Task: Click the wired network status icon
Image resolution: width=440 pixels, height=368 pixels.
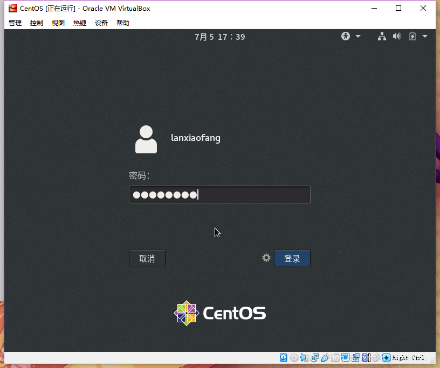Action: (x=382, y=37)
